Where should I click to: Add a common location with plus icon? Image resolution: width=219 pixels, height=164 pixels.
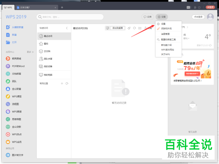coord(62,84)
